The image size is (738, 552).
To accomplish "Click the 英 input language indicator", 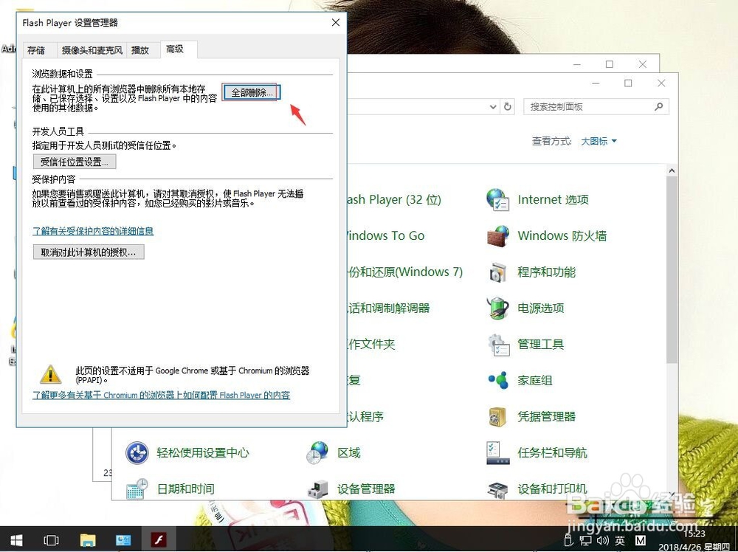I will [619, 540].
